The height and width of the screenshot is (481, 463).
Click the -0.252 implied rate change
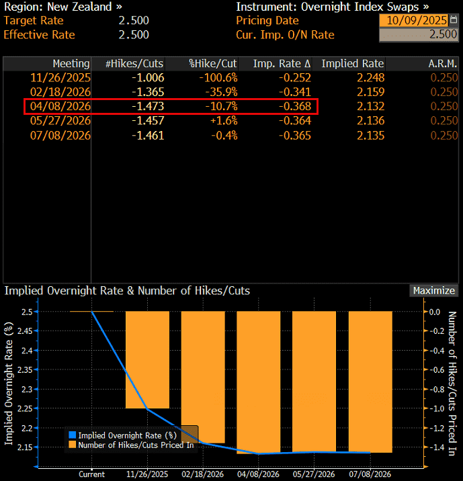[x=295, y=78]
